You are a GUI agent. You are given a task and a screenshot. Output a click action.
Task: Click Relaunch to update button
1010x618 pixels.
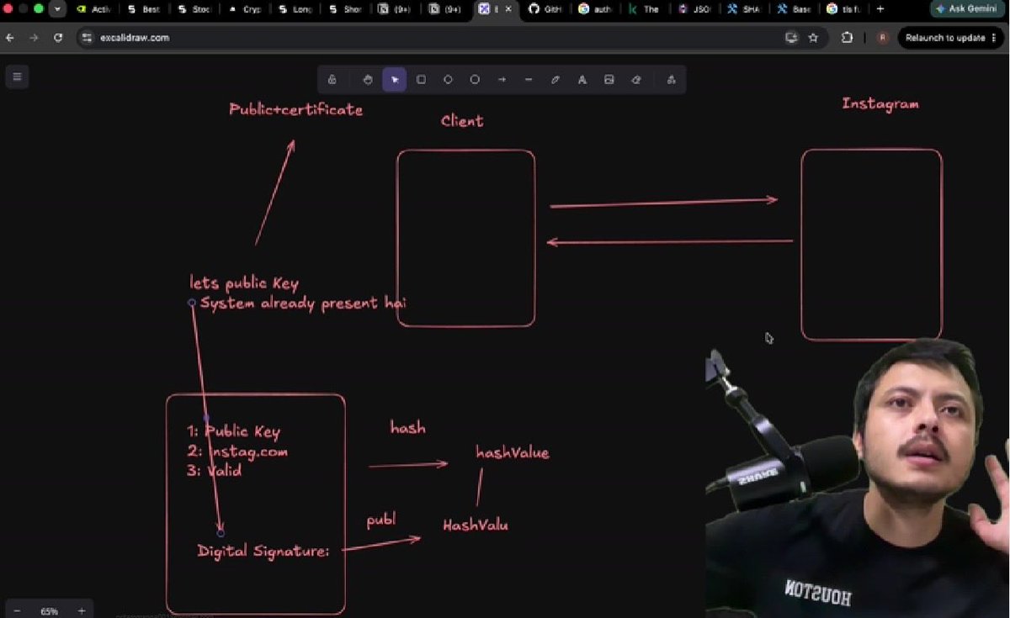[x=945, y=38]
